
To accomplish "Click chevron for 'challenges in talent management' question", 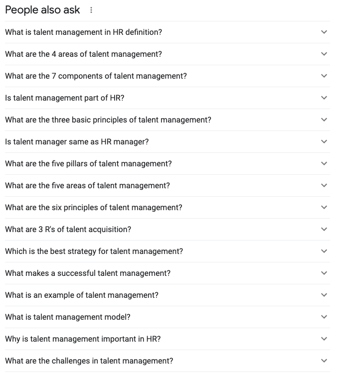I will click(324, 361).
